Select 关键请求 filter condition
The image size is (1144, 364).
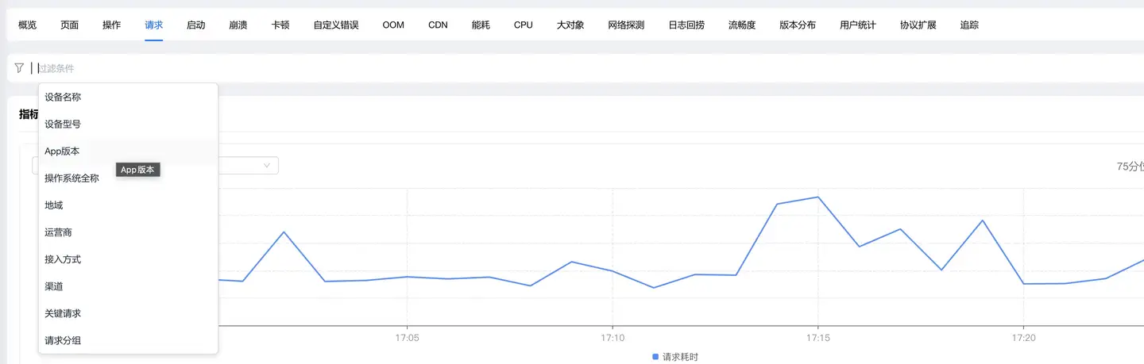point(63,313)
